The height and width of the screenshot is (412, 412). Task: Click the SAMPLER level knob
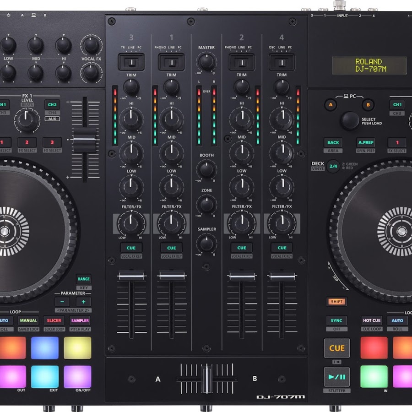point(206,244)
